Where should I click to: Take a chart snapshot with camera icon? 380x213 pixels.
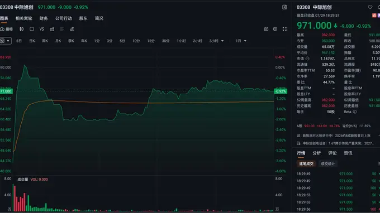[x=266, y=29]
